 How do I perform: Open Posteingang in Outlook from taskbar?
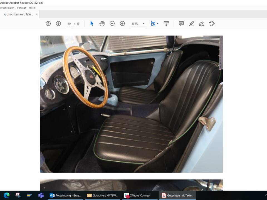tap(66, 195)
